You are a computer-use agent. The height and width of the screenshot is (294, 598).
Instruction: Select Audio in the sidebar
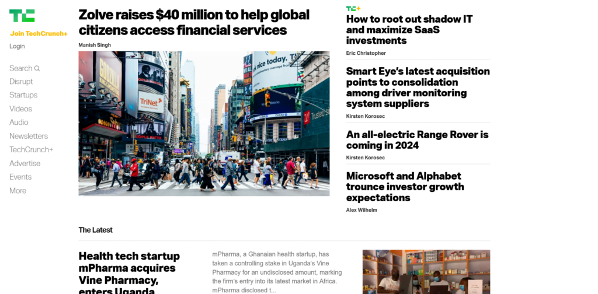(19, 123)
